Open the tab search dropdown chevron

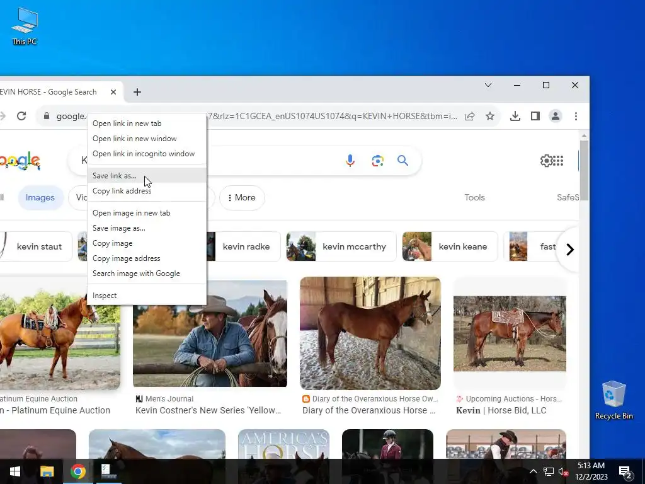pos(488,85)
